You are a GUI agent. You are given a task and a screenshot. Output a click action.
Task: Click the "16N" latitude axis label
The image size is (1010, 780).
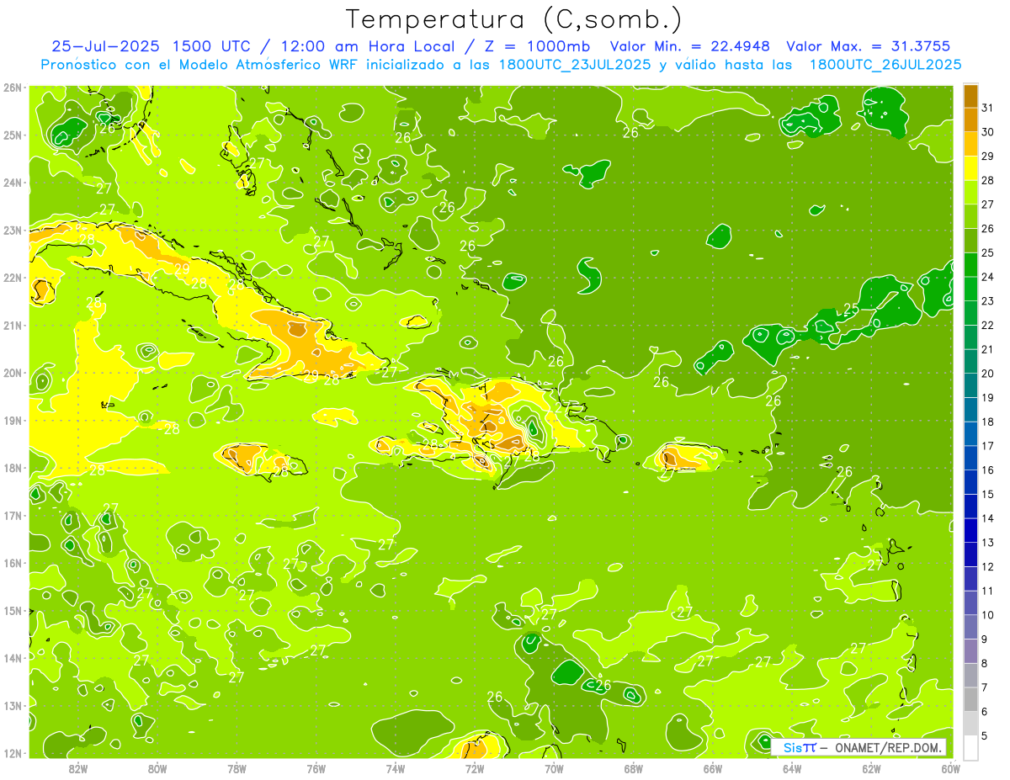tap(13, 563)
